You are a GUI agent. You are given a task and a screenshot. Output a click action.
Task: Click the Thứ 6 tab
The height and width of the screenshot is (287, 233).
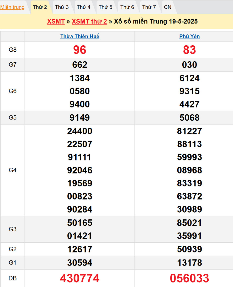point(127,7)
